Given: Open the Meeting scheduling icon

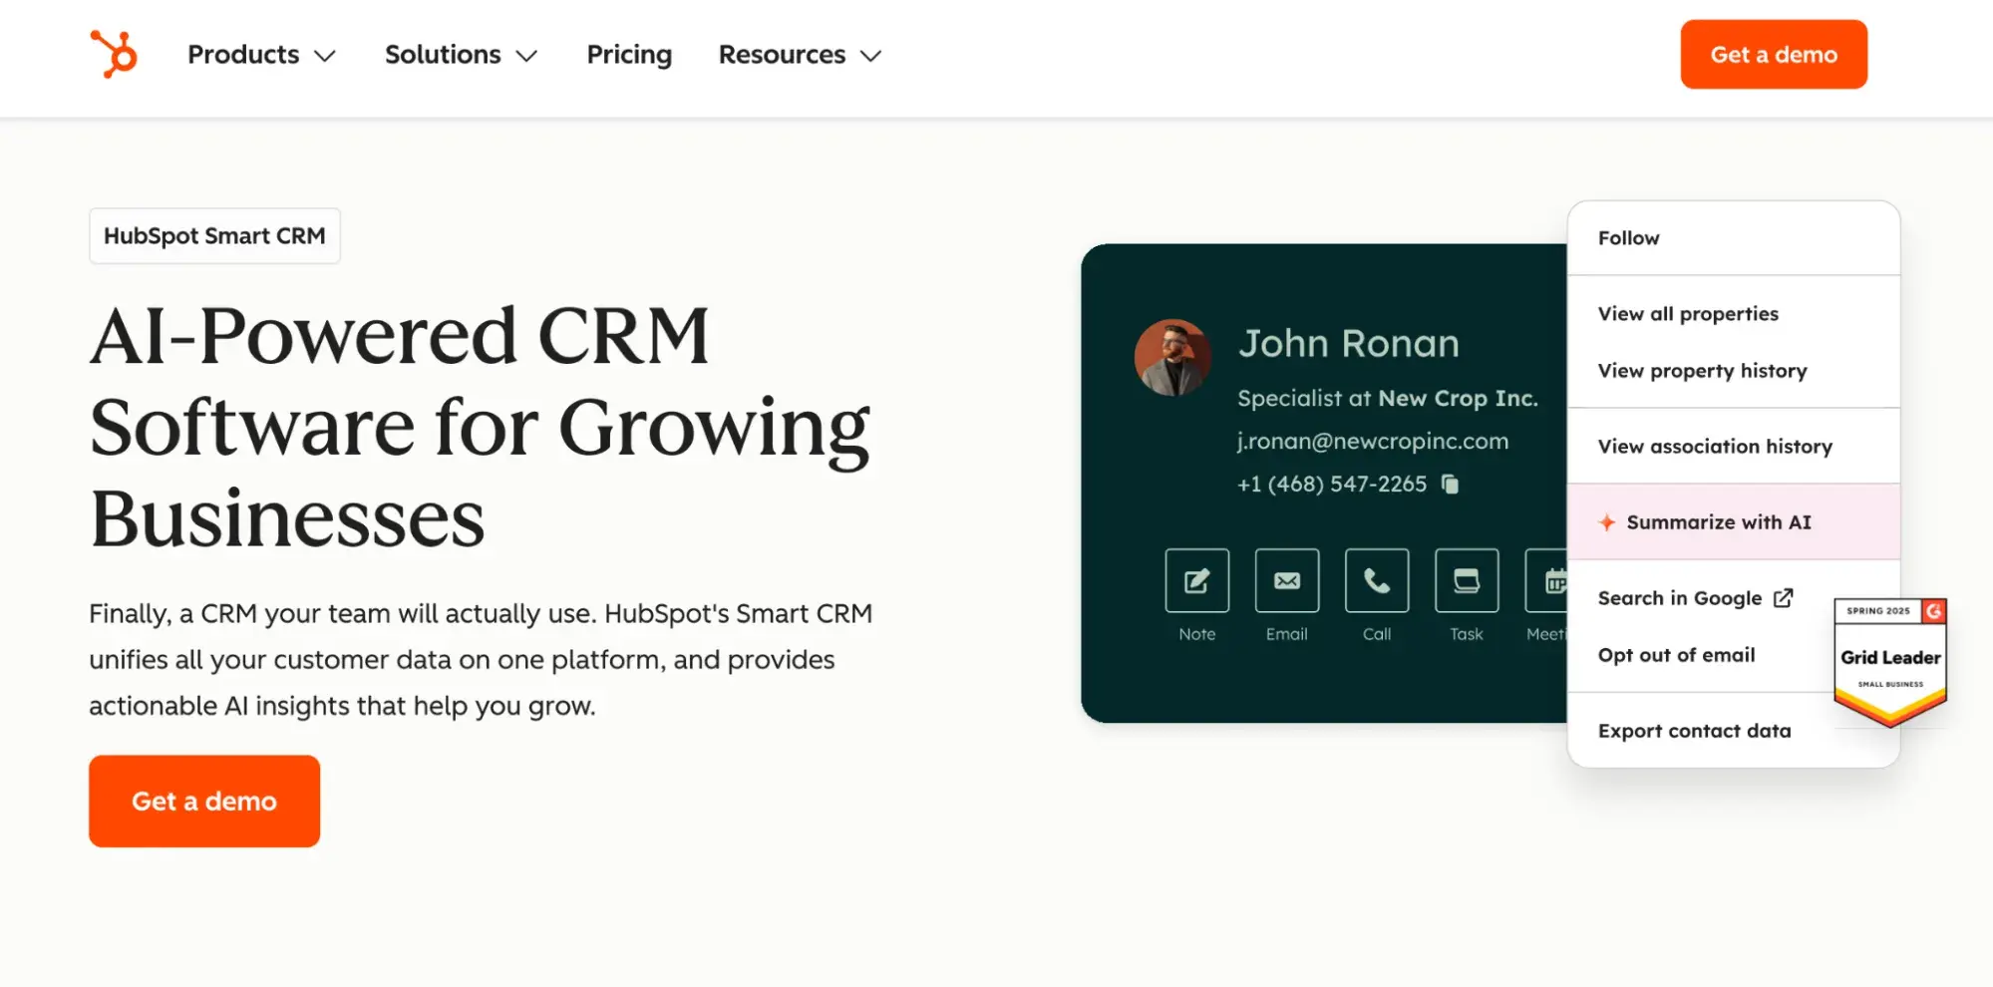Looking at the screenshot, I should tap(1552, 580).
